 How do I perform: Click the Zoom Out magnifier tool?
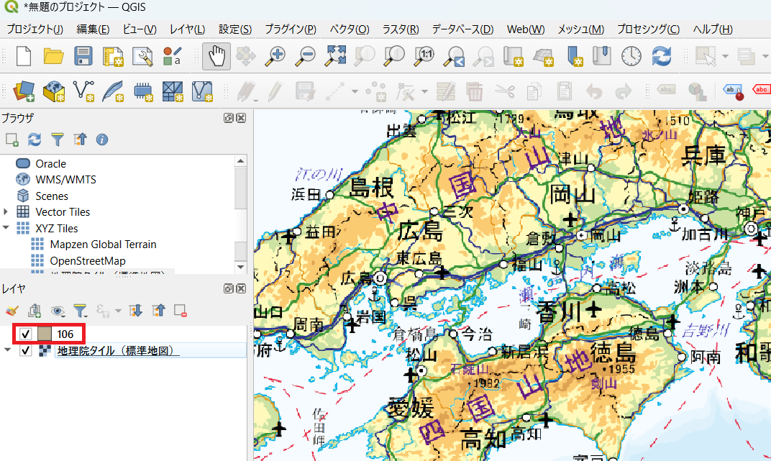click(306, 56)
